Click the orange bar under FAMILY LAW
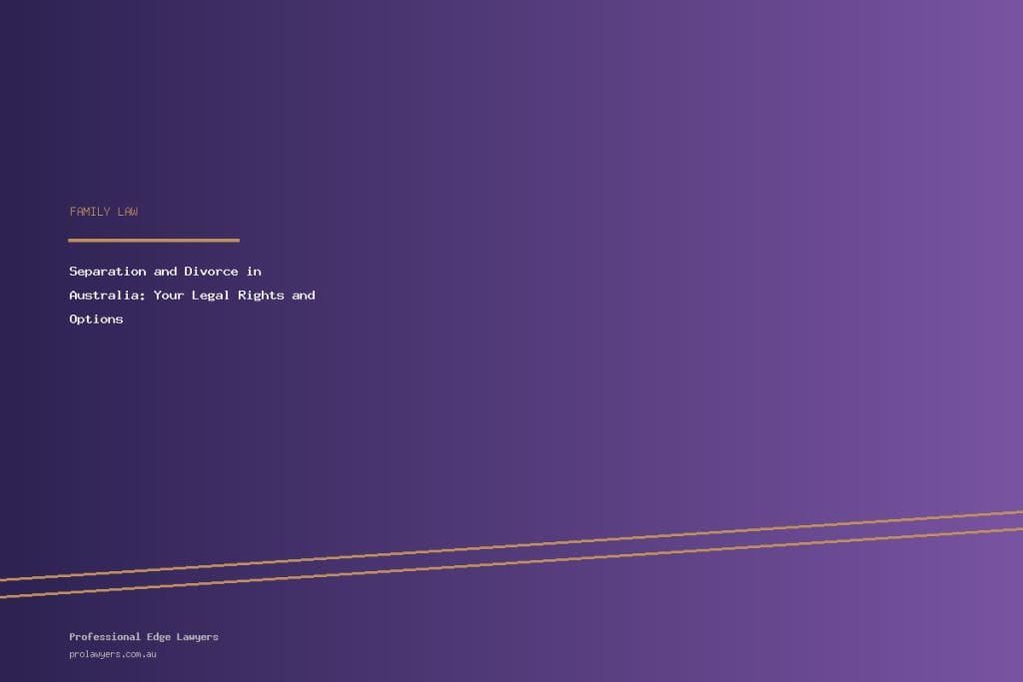 pyautogui.click(x=154, y=240)
